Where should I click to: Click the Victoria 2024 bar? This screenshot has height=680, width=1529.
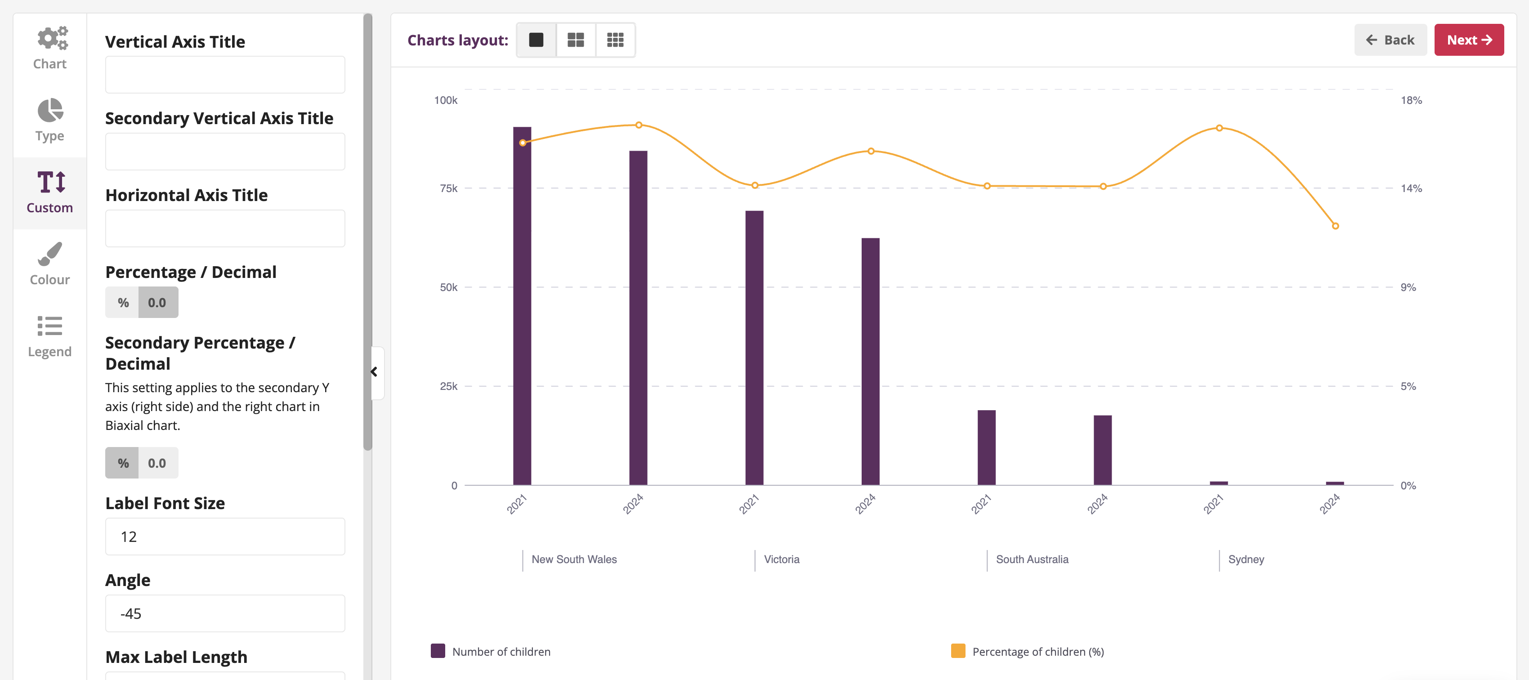[870, 361]
